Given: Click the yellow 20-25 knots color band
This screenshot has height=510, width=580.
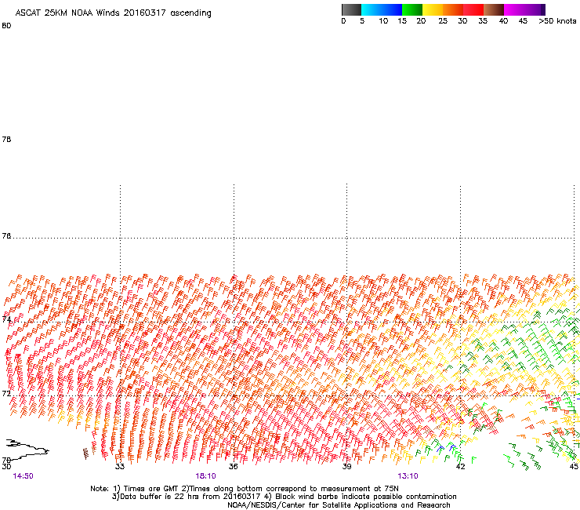Looking at the screenshot, I should (x=433, y=9).
